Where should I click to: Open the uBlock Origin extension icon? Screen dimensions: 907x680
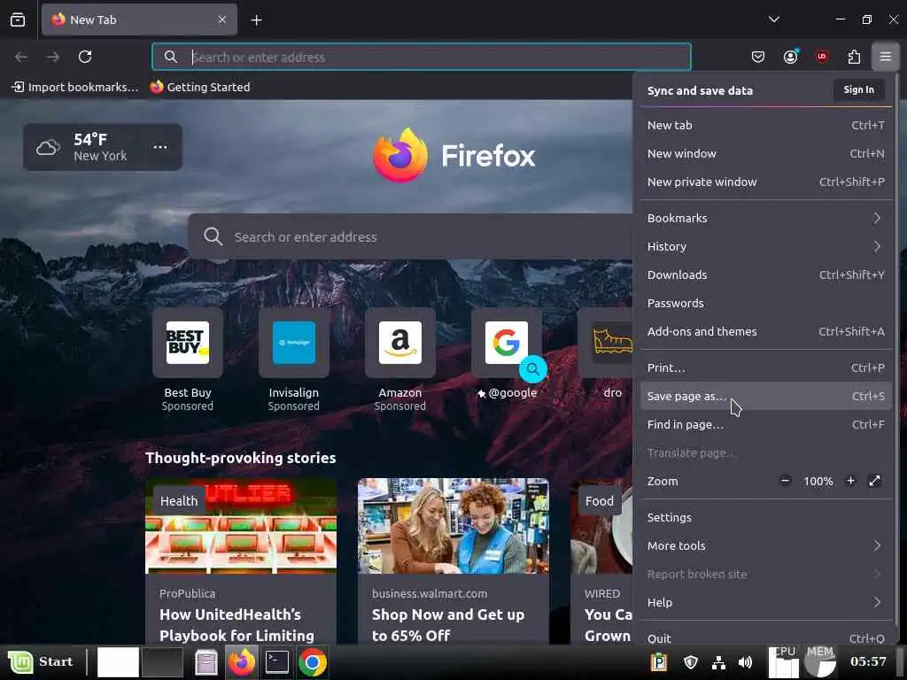[x=822, y=57]
